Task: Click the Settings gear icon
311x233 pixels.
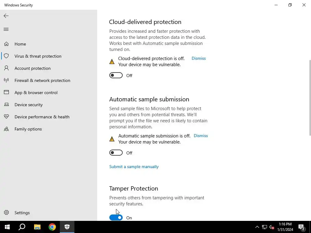Action: 6,212
